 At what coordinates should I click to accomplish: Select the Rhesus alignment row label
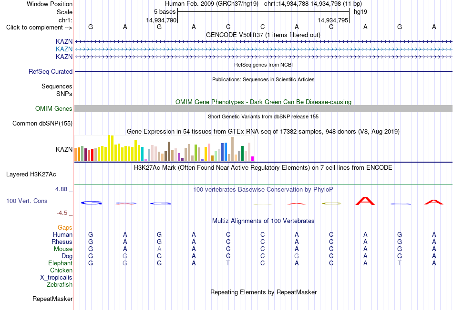click(x=62, y=242)
